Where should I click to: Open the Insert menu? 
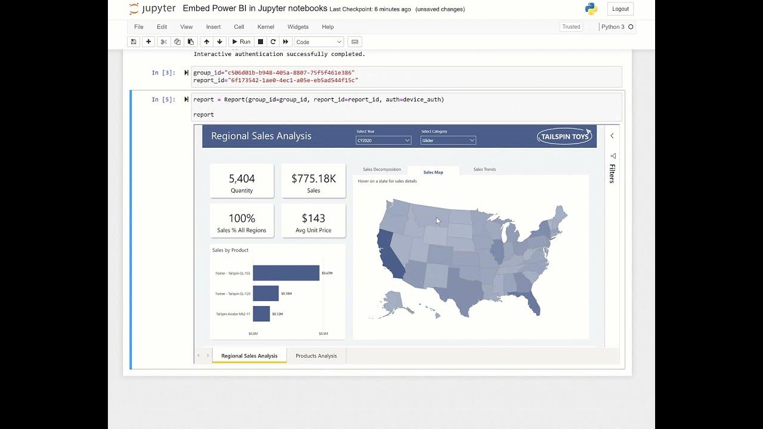coord(213,27)
